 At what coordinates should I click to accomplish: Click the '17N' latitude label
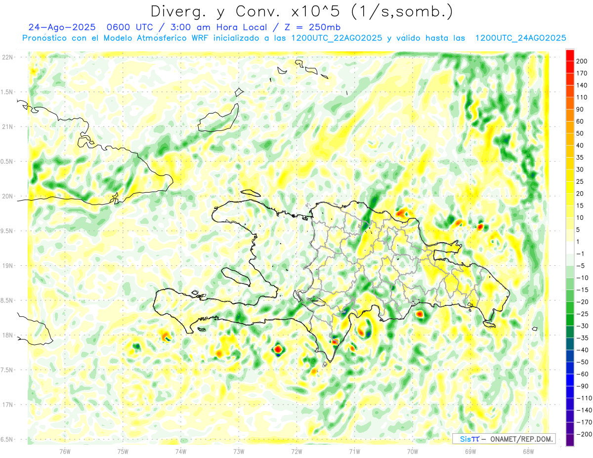coord(8,405)
